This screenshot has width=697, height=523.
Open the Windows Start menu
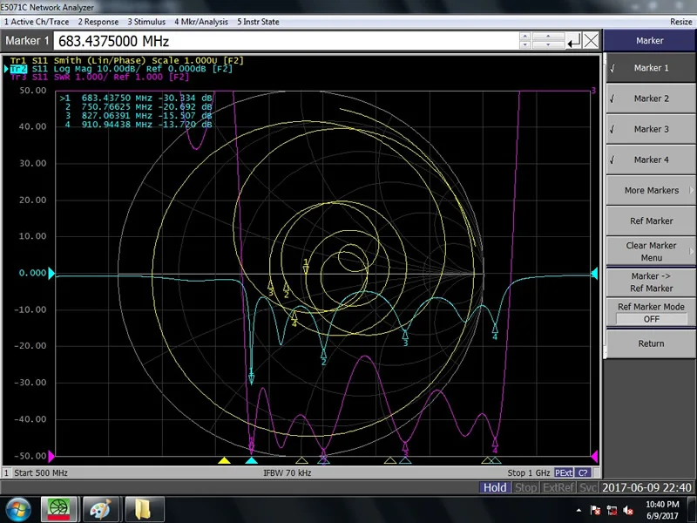tap(19, 508)
